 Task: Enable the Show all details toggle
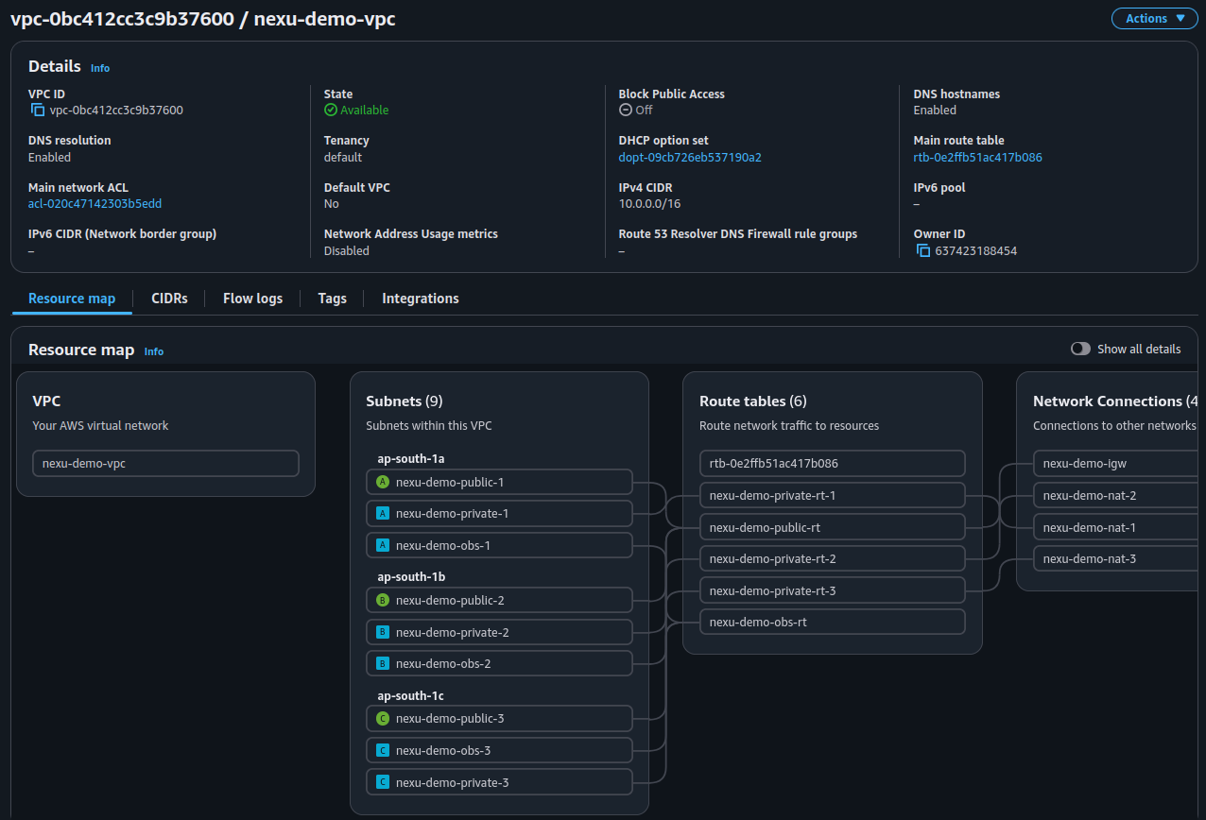point(1080,349)
